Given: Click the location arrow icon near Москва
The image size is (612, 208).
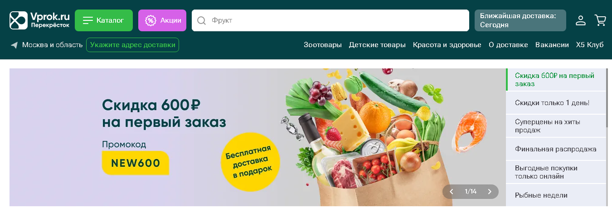Looking at the screenshot, I should (14, 45).
